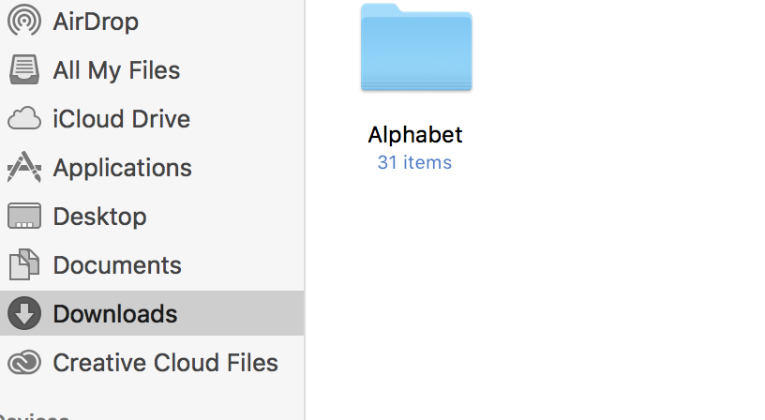Click the AirDrop icon in sidebar

pyautogui.click(x=24, y=21)
